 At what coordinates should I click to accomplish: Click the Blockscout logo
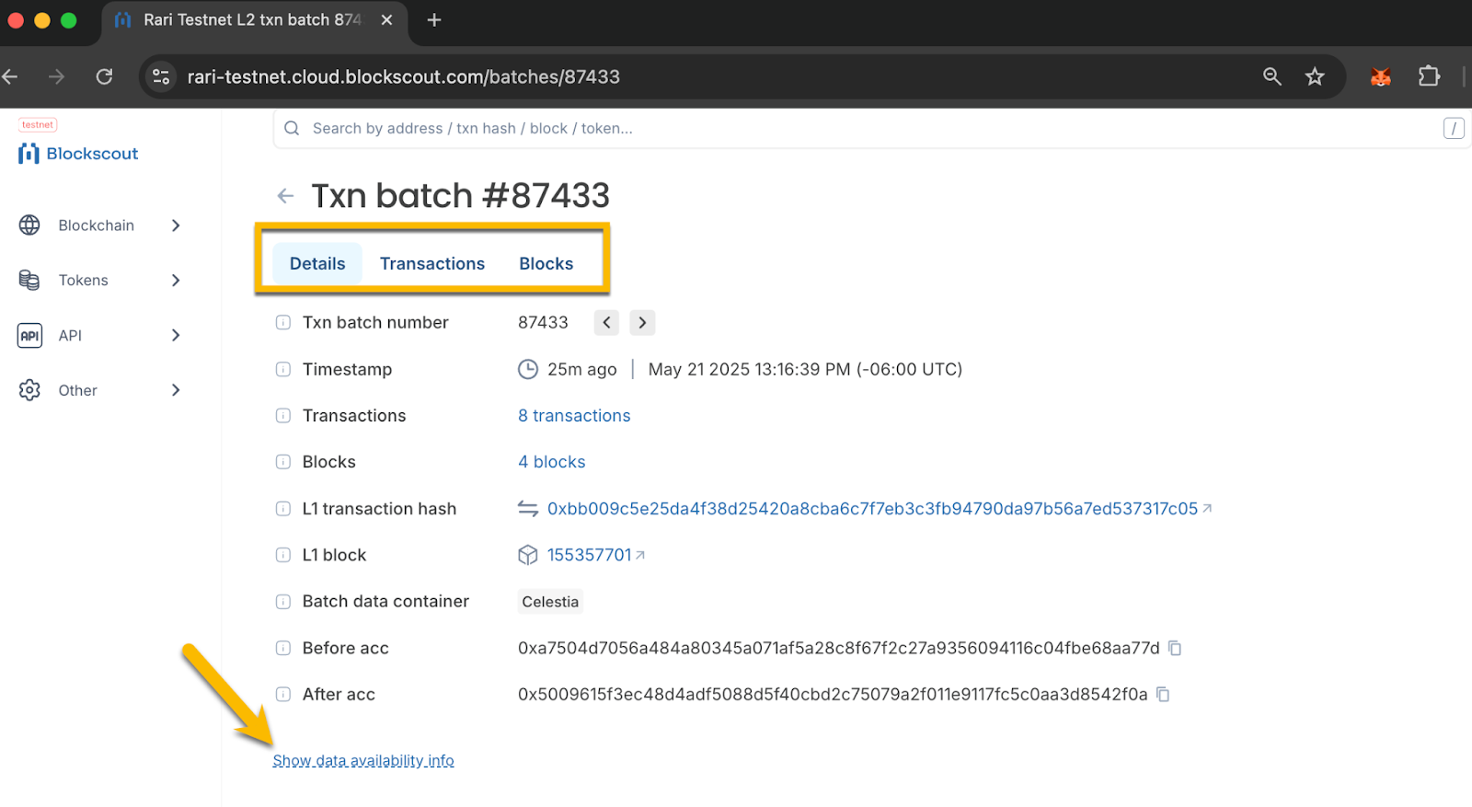78,154
